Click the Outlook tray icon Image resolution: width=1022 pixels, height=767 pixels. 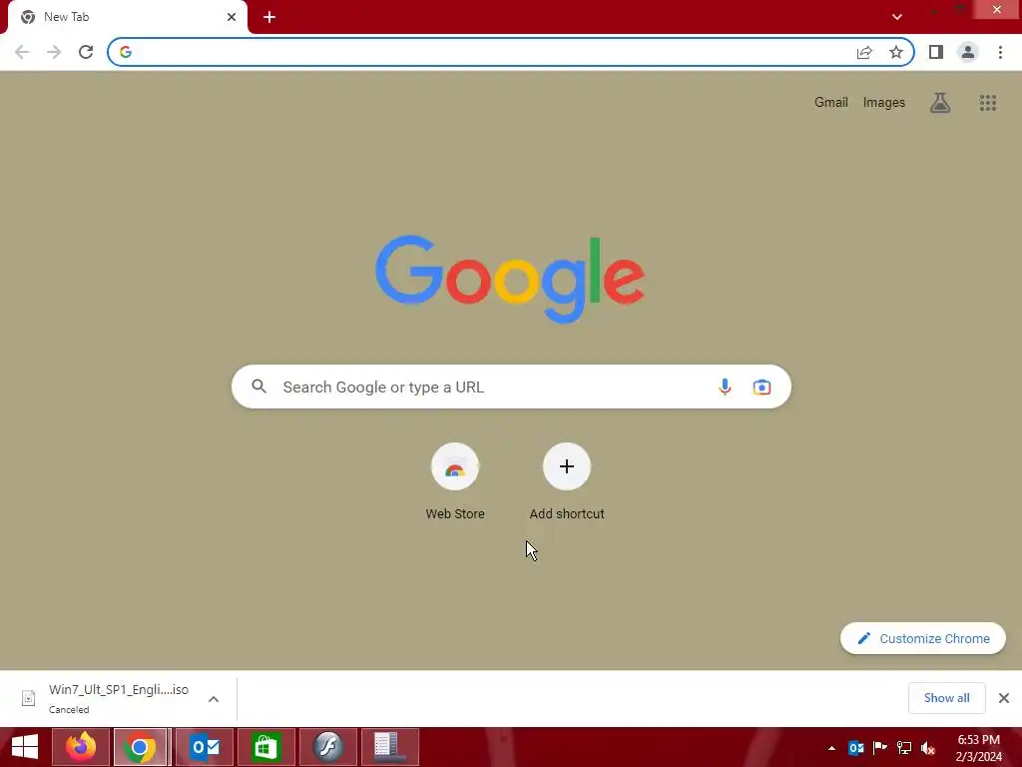855,748
